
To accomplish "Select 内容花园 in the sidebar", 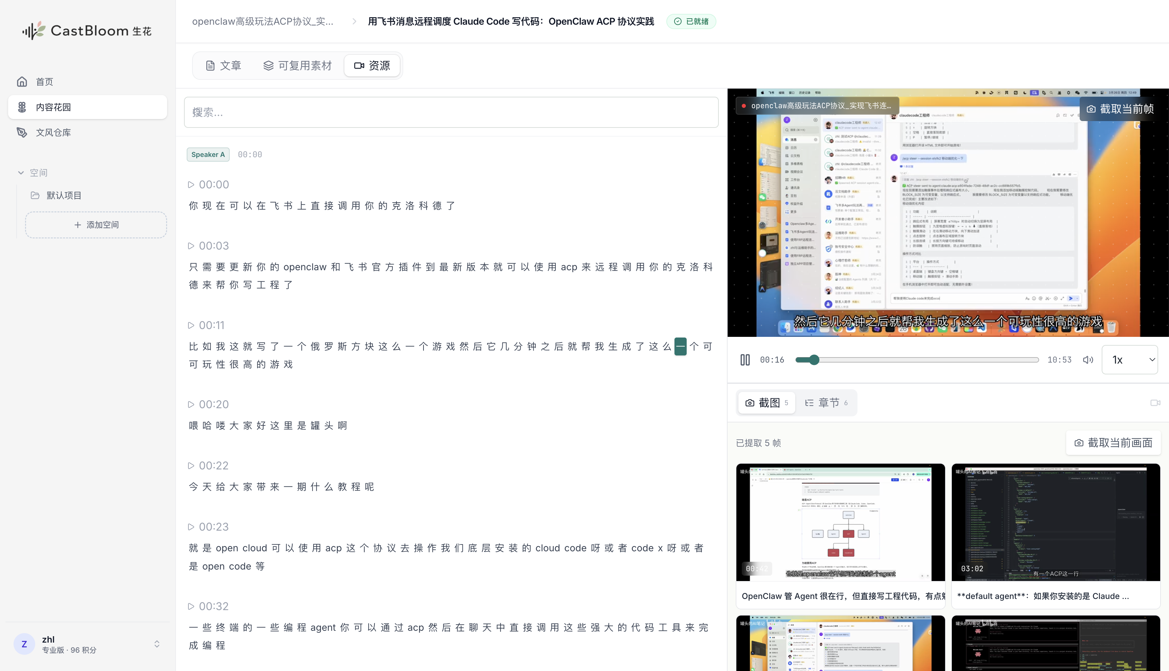I will click(88, 107).
